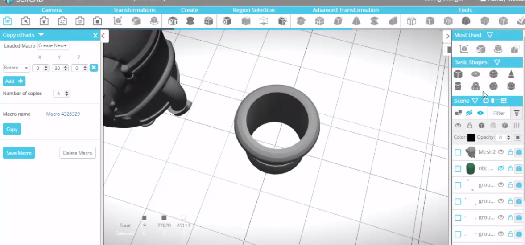Select the bent shape Advanced Transformation icon
This screenshot has height=245, width=525.
click(x=393, y=21)
